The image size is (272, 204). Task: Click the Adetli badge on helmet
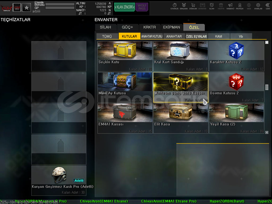click(79, 181)
